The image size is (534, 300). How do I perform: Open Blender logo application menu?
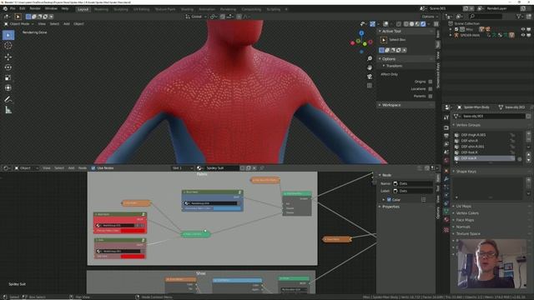pyautogui.click(x=5, y=9)
